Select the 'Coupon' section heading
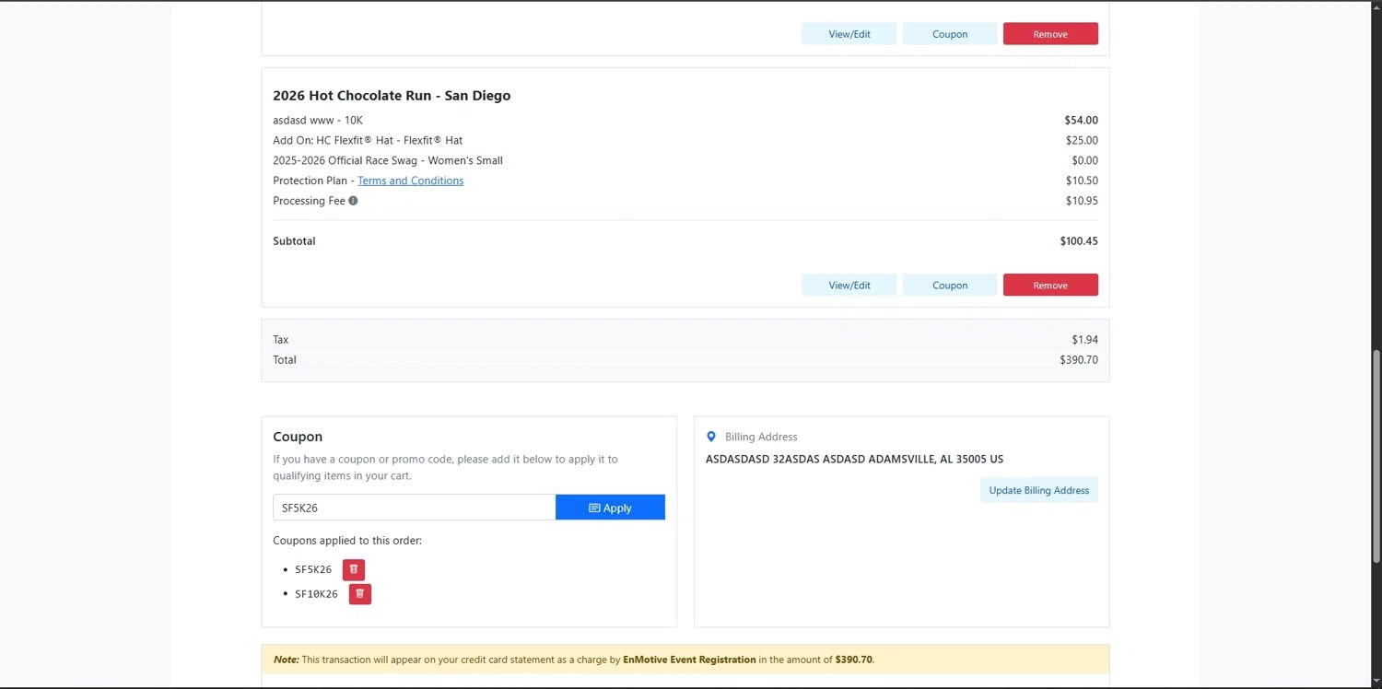Viewport: 1382px width, 689px height. [298, 437]
